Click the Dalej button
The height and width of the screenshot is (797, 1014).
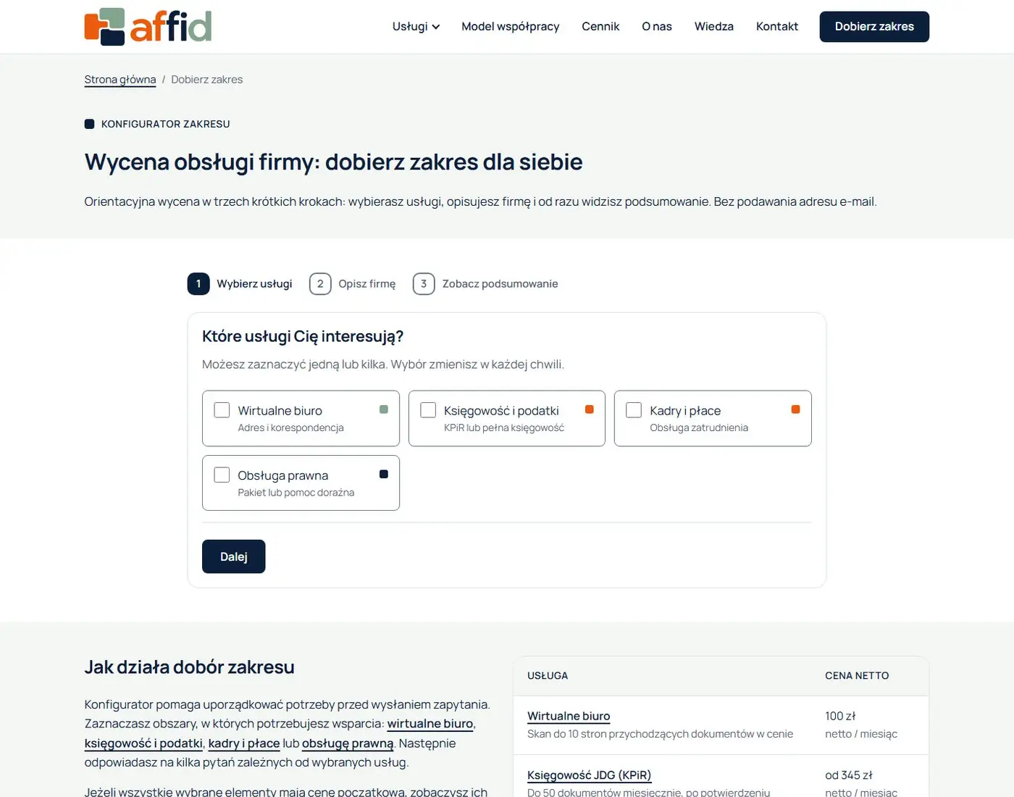tap(234, 556)
